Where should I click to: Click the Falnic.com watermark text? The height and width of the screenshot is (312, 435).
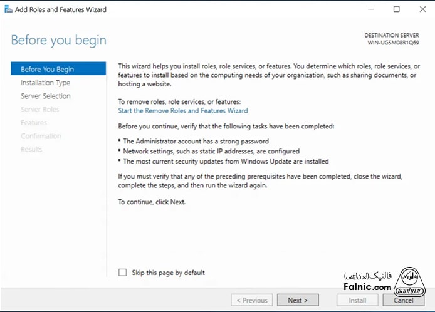[367, 286]
